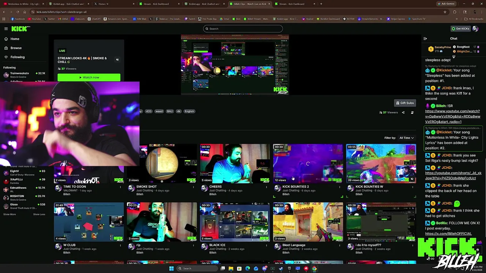This screenshot has width=486, height=273.
Task: Click the browser back arrow
Action: tap(4, 12)
